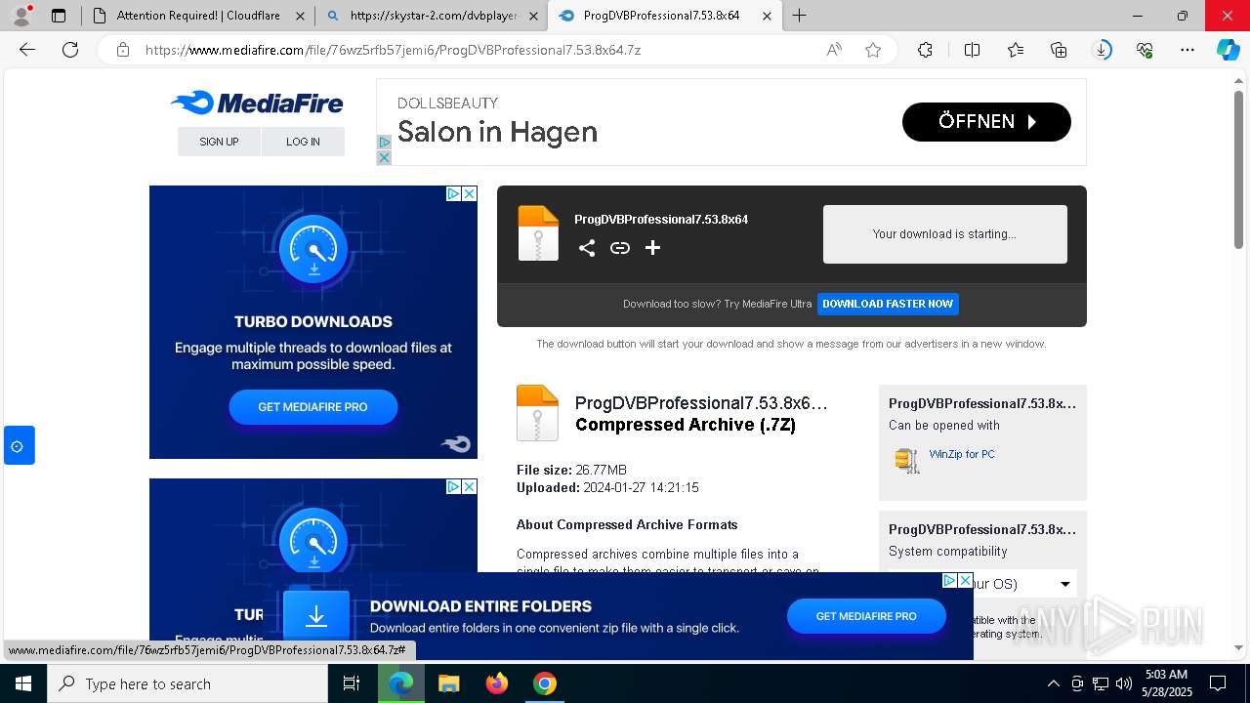The width and height of the screenshot is (1250, 703).
Task: Open browser Extensions icon
Action: 925,50
